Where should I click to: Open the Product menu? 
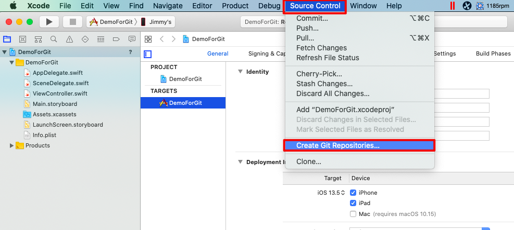point(235,6)
